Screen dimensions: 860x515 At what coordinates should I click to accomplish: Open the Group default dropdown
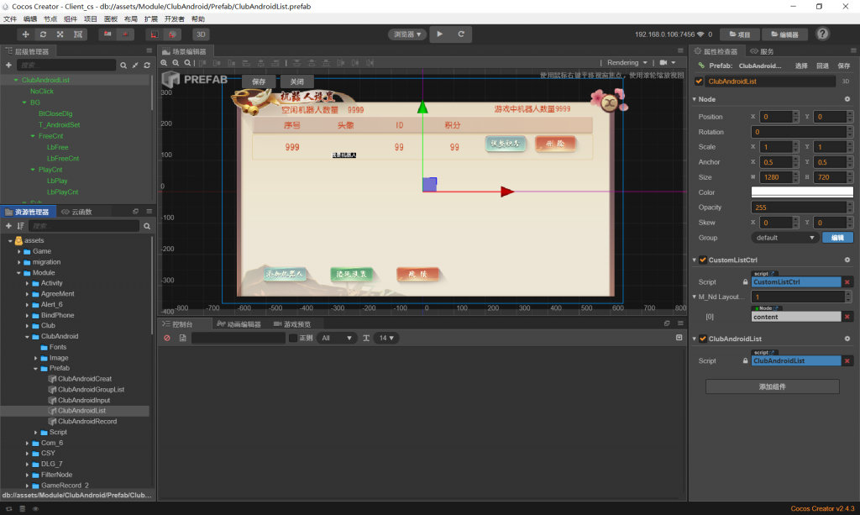(x=784, y=238)
